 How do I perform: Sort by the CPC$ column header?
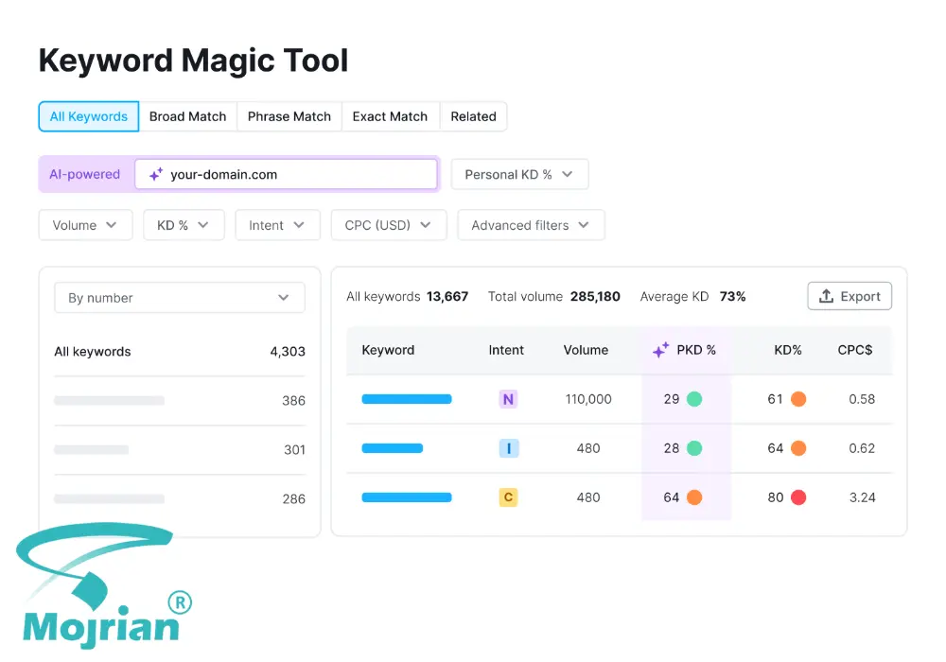click(855, 350)
